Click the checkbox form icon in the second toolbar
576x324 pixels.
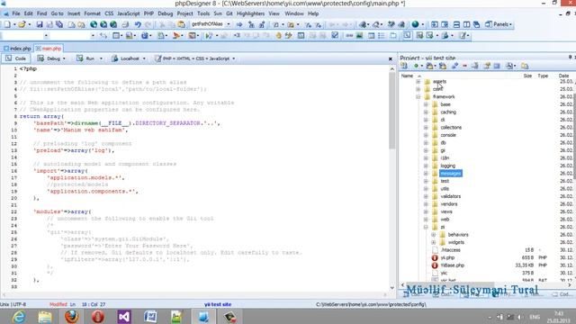(335, 36)
